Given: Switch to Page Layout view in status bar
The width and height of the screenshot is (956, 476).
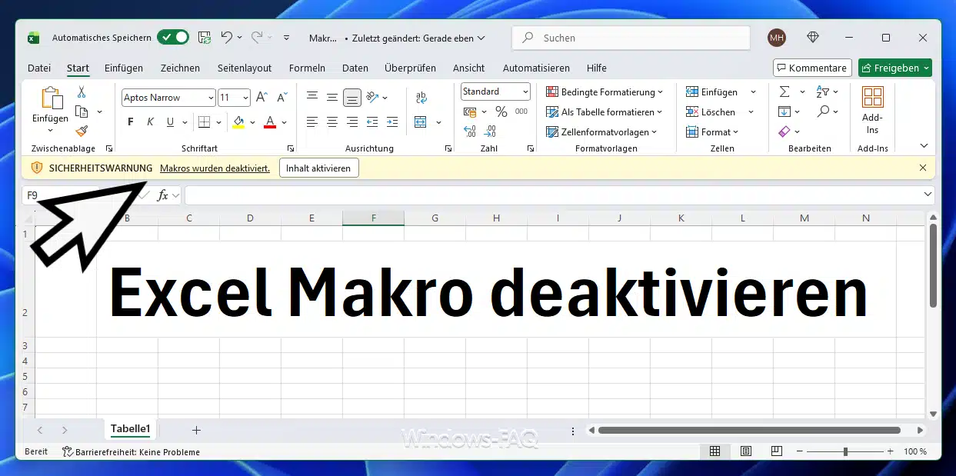Looking at the screenshot, I should pyautogui.click(x=745, y=451).
